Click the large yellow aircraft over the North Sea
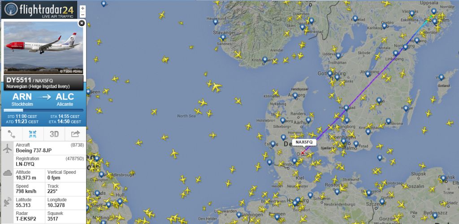The height and width of the screenshot is (224, 459). [217, 87]
